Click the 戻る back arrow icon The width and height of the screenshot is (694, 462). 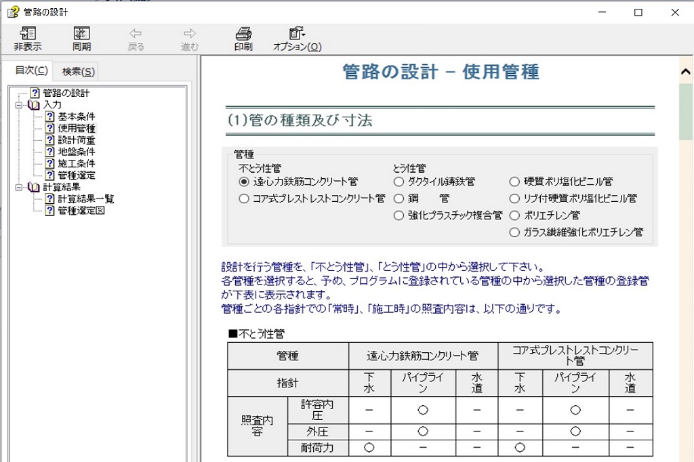[x=136, y=34]
